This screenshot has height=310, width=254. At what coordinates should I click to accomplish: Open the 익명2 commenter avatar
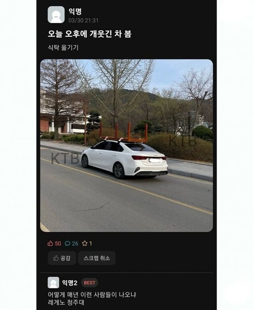point(53,283)
